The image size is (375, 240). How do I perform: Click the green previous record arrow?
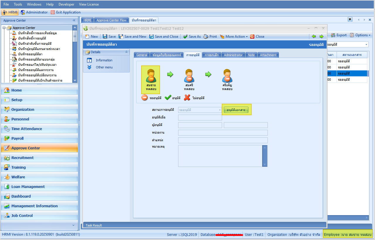314,37
